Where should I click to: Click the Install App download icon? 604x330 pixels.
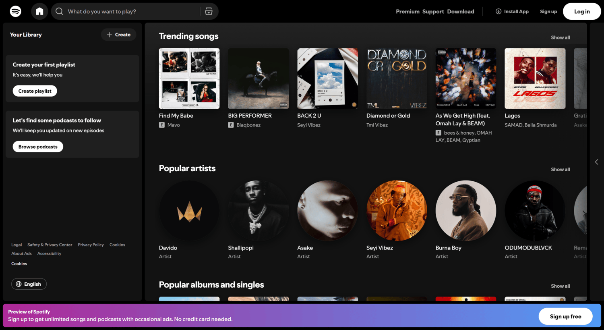(499, 11)
